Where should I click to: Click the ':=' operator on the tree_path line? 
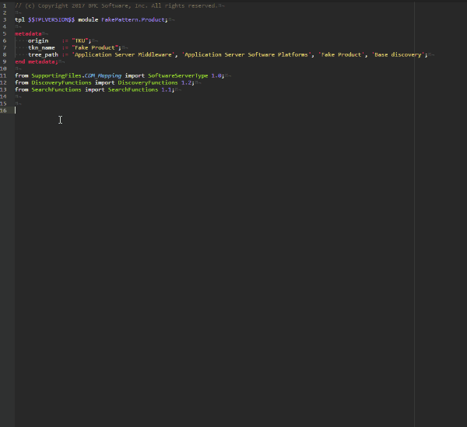(65, 54)
